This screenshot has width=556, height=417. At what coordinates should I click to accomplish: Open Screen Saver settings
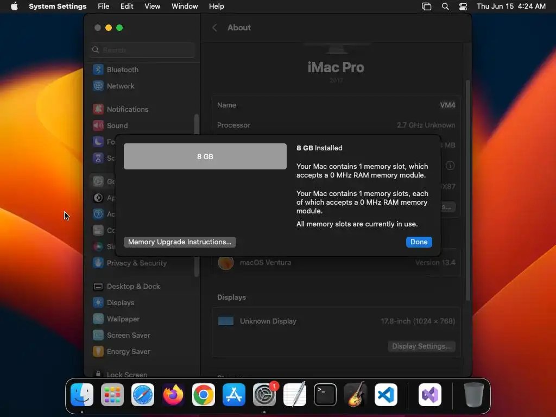(x=128, y=336)
